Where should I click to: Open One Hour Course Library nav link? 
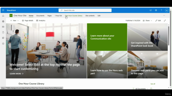pos(74,16)
